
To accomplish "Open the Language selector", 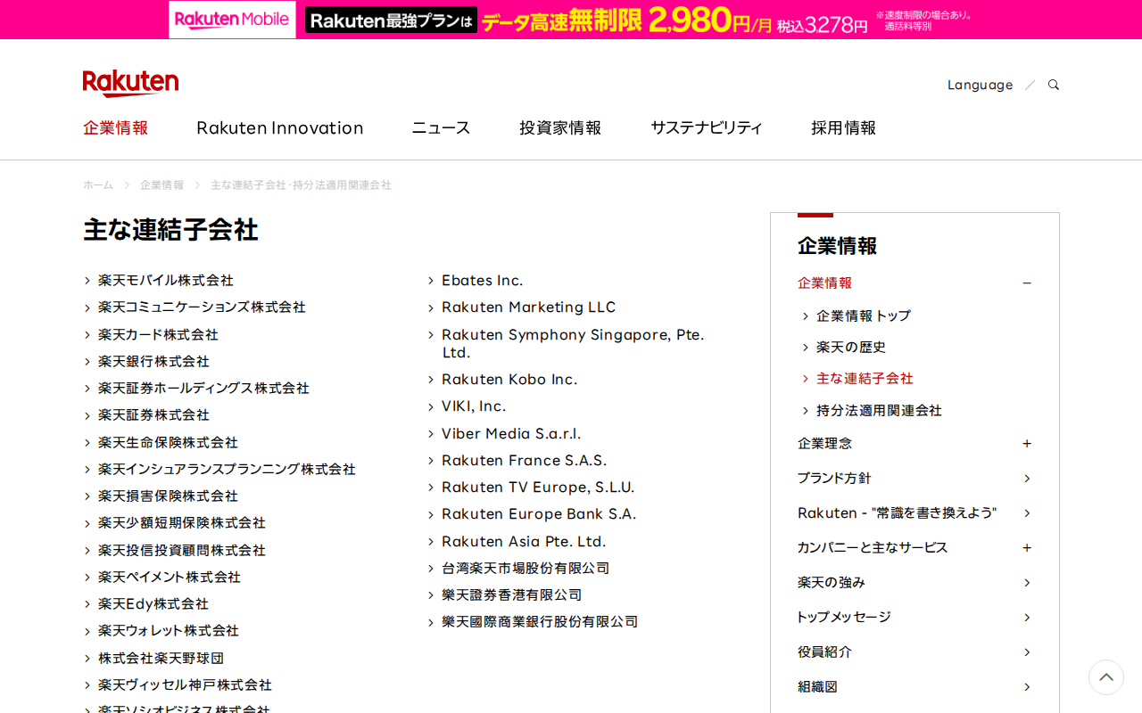I will click(x=980, y=85).
